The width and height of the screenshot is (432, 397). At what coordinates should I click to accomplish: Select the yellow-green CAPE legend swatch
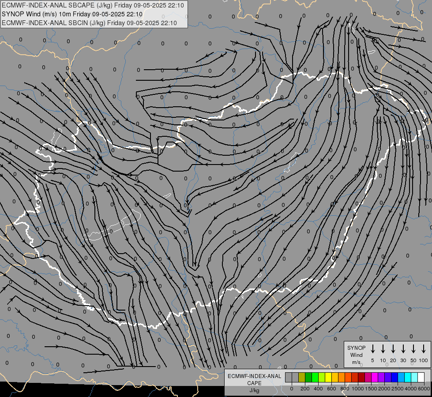322,377
